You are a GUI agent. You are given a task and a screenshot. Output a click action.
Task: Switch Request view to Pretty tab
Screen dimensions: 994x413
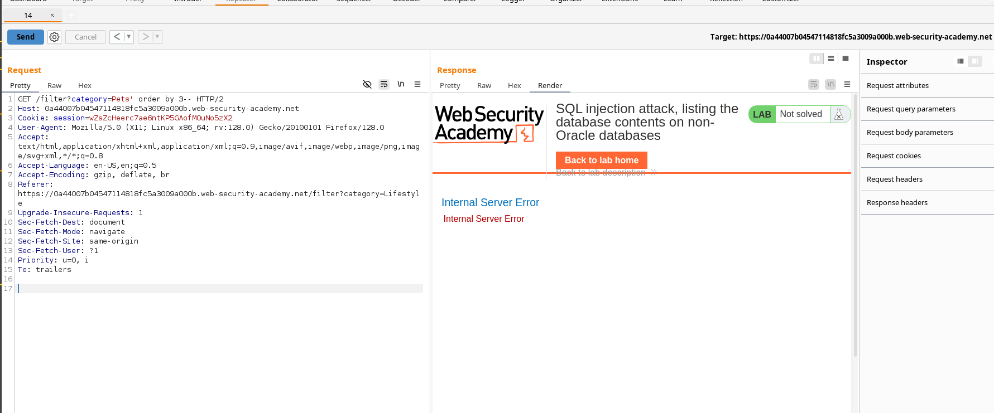pyautogui.click(x=20, y=85)
